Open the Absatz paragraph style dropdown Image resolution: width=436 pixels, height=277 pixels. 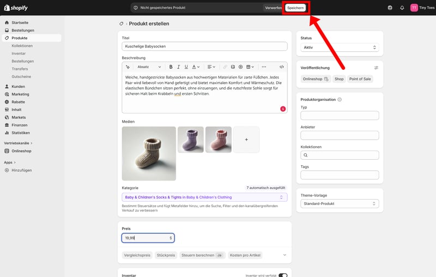point(147,67)
